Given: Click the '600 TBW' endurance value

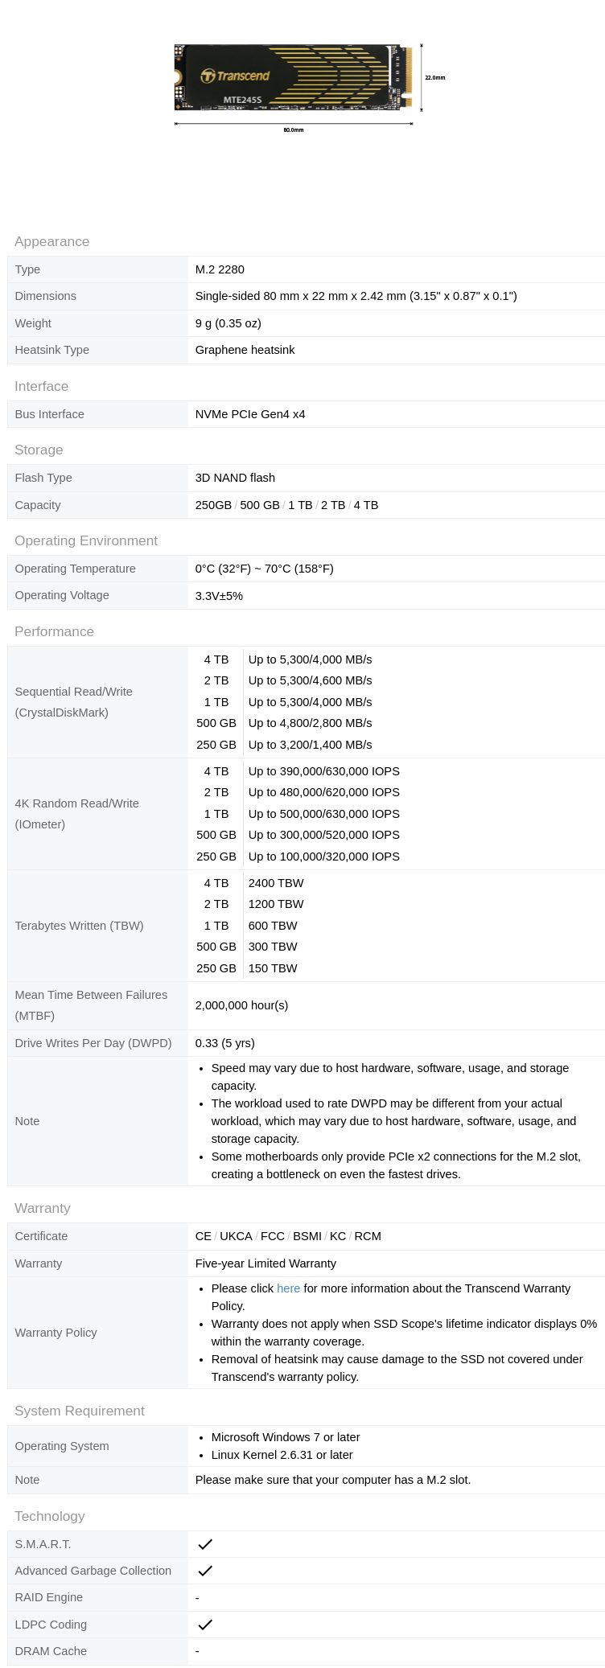Looking at the screenshot, I should pyautogui.click(x=273, y=926).
